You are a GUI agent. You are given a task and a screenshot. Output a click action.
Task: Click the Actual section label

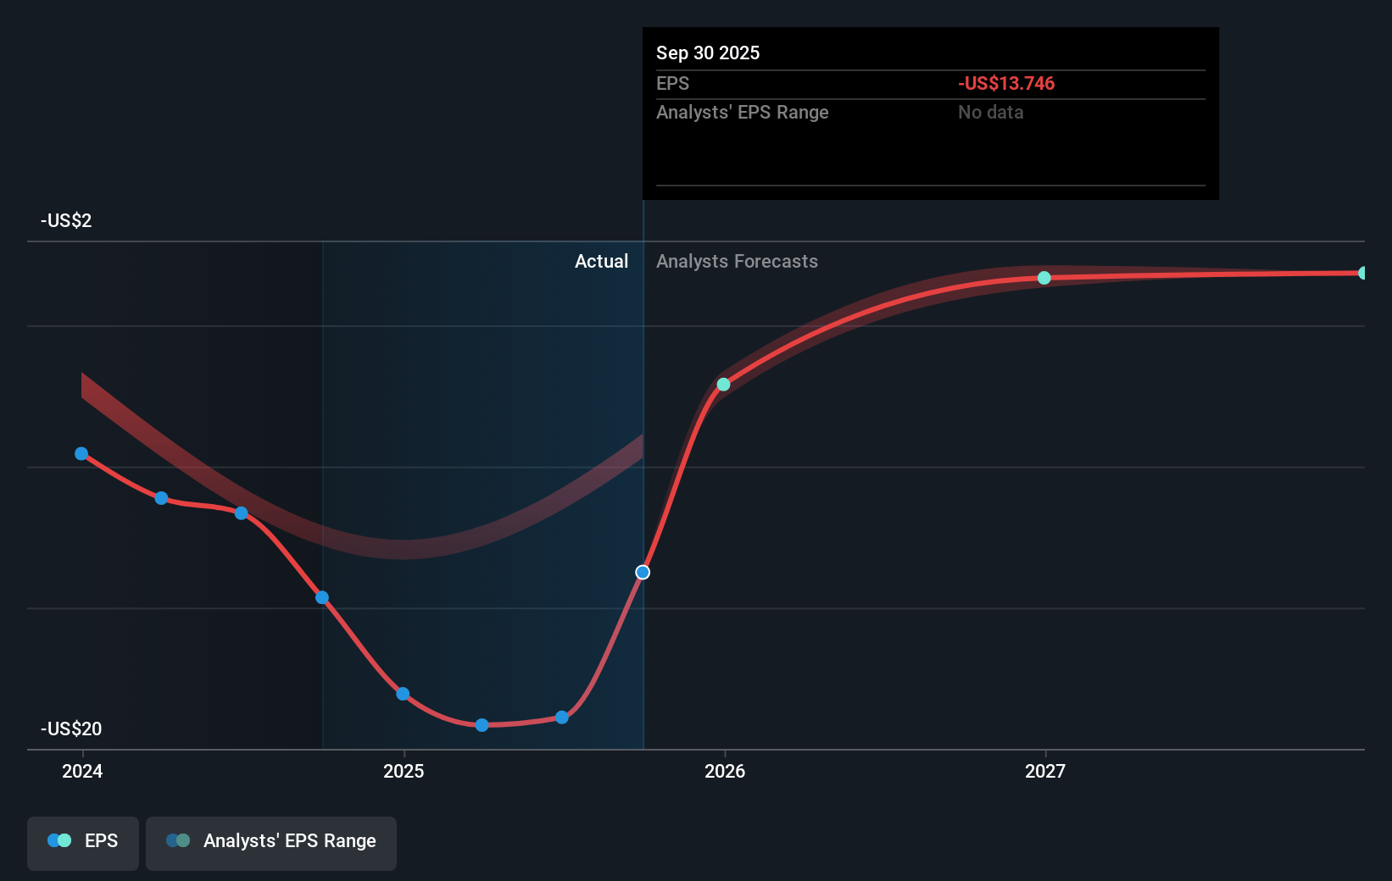601,262
